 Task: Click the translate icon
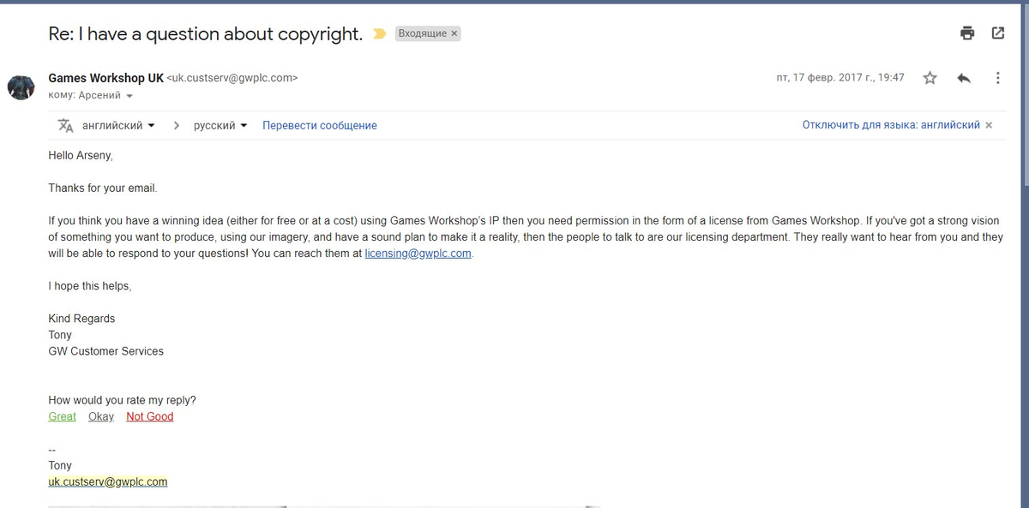[x=65, y=125]
